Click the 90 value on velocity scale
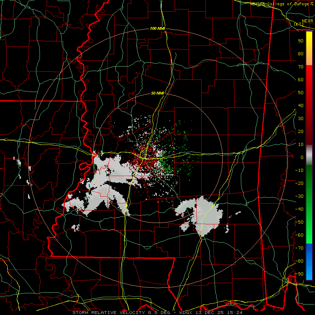The image size is (315, 315). pyautogui.click(x=301, y=41)
